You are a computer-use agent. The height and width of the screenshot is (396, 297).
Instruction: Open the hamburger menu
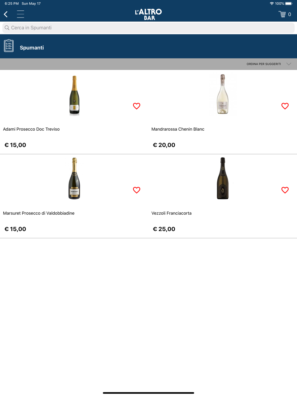(20, 14)
